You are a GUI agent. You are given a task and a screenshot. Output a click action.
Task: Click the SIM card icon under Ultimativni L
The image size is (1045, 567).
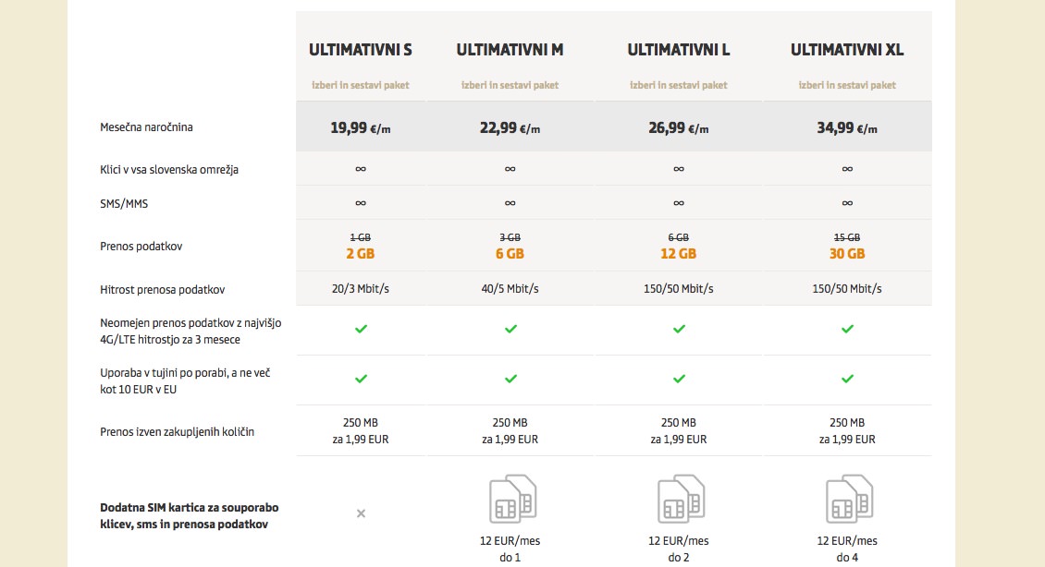680,499
